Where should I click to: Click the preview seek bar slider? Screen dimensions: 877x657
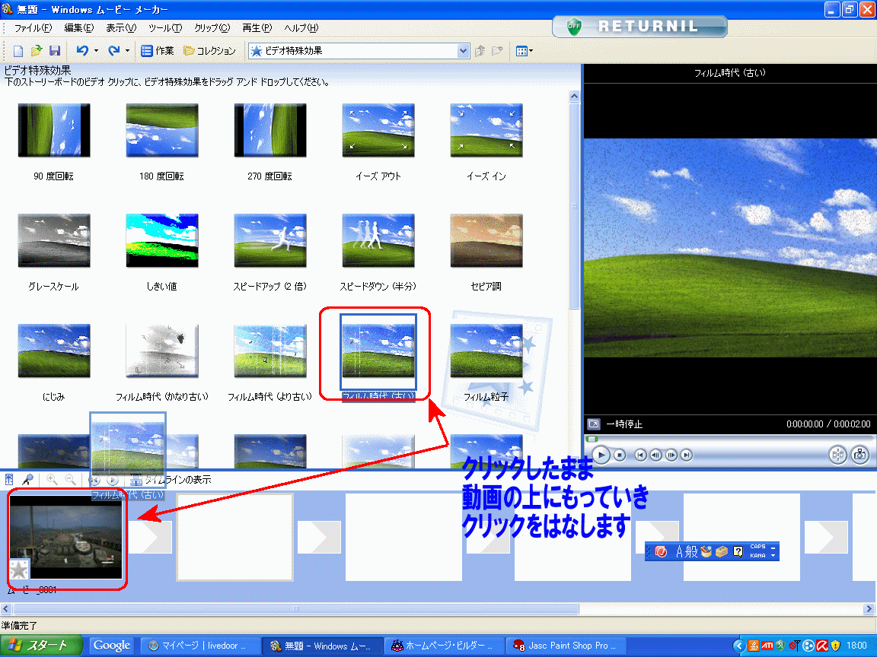pos(592,439)
